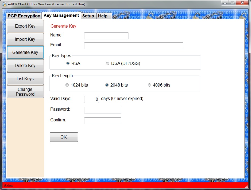The image size is (251, 190).
Task: Open the Setup tab
Action: [x=88, y=16]
